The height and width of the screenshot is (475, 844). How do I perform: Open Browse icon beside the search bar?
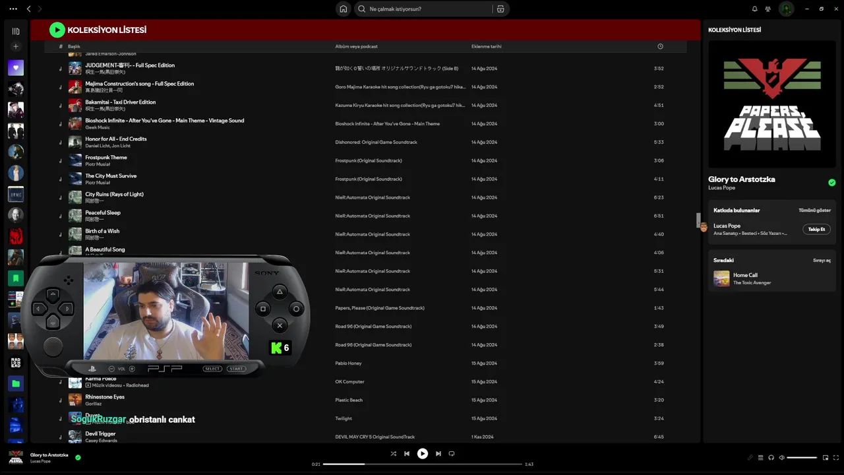coord(500,9)
